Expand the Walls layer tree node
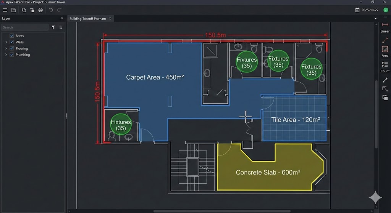The width and height of the screenshot is (391, 213). tap(6, 42)
